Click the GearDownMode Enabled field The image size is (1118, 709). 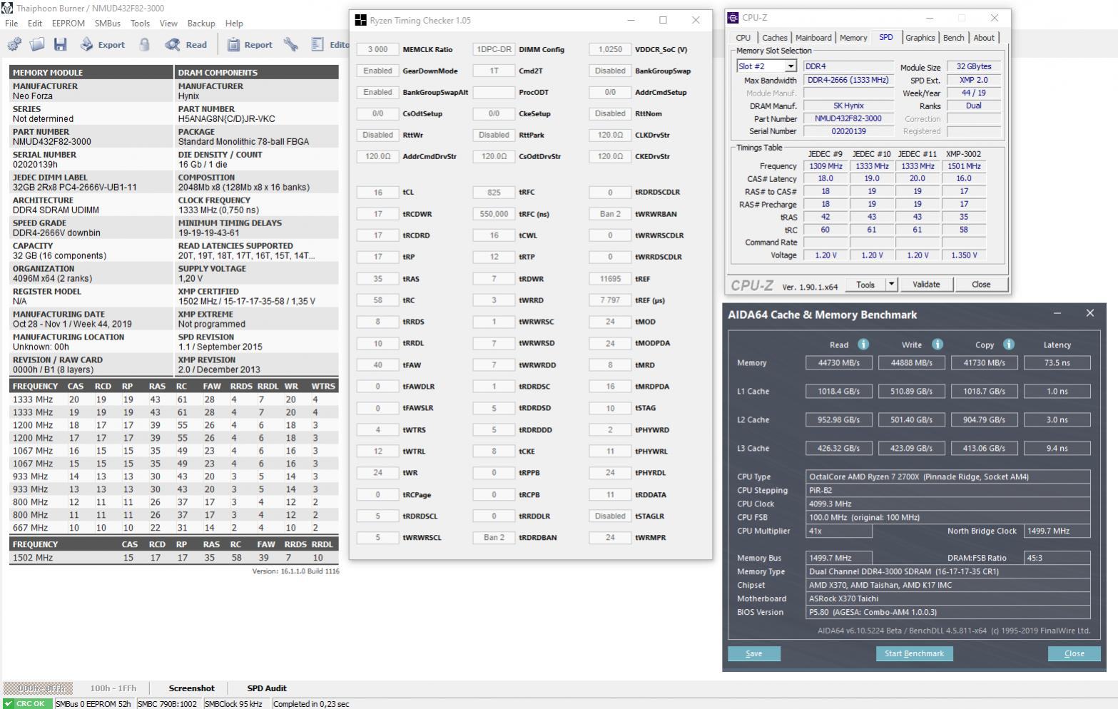[x=377, y=71]
